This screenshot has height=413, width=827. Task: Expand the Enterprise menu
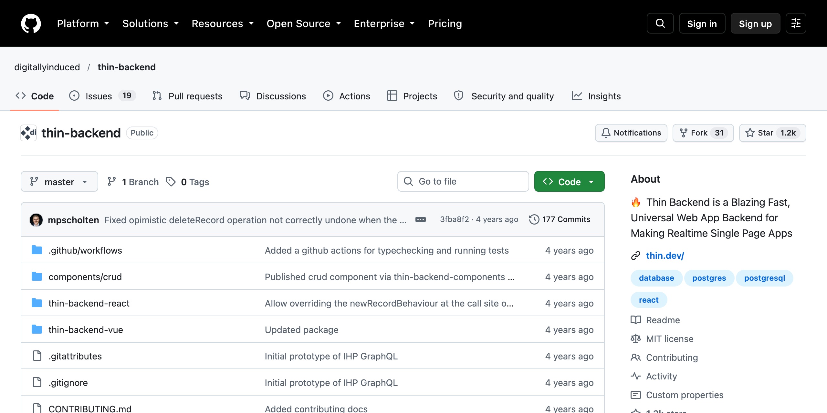click(x=384, y=23)
